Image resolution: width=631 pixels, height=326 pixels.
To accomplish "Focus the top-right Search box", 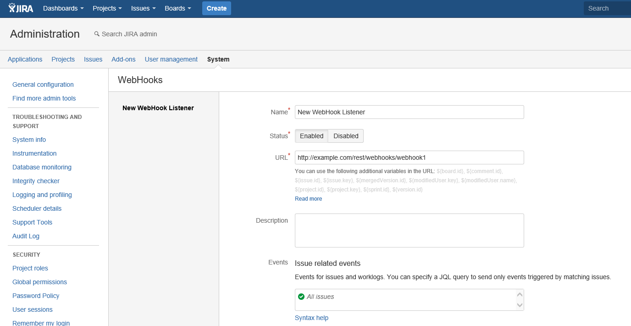I will pyautogui.click(x=607, y=8).
